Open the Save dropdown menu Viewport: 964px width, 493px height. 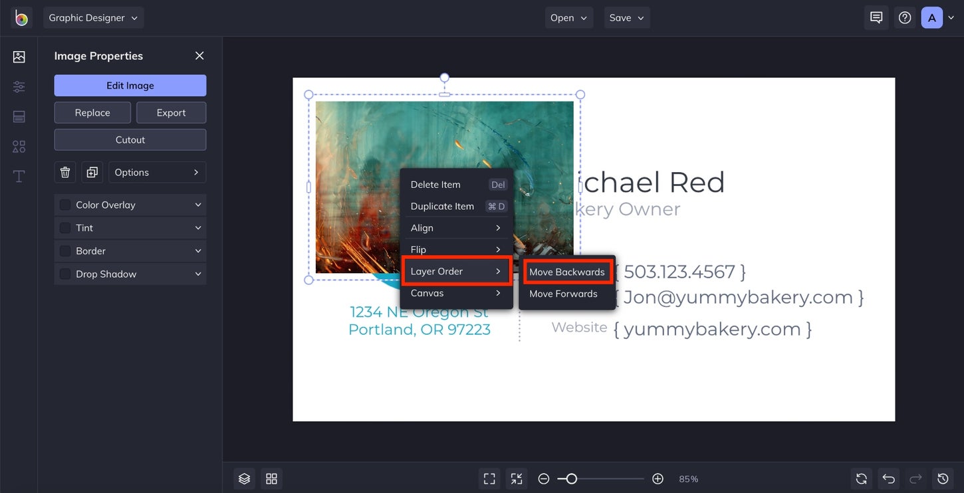point(626,18)
